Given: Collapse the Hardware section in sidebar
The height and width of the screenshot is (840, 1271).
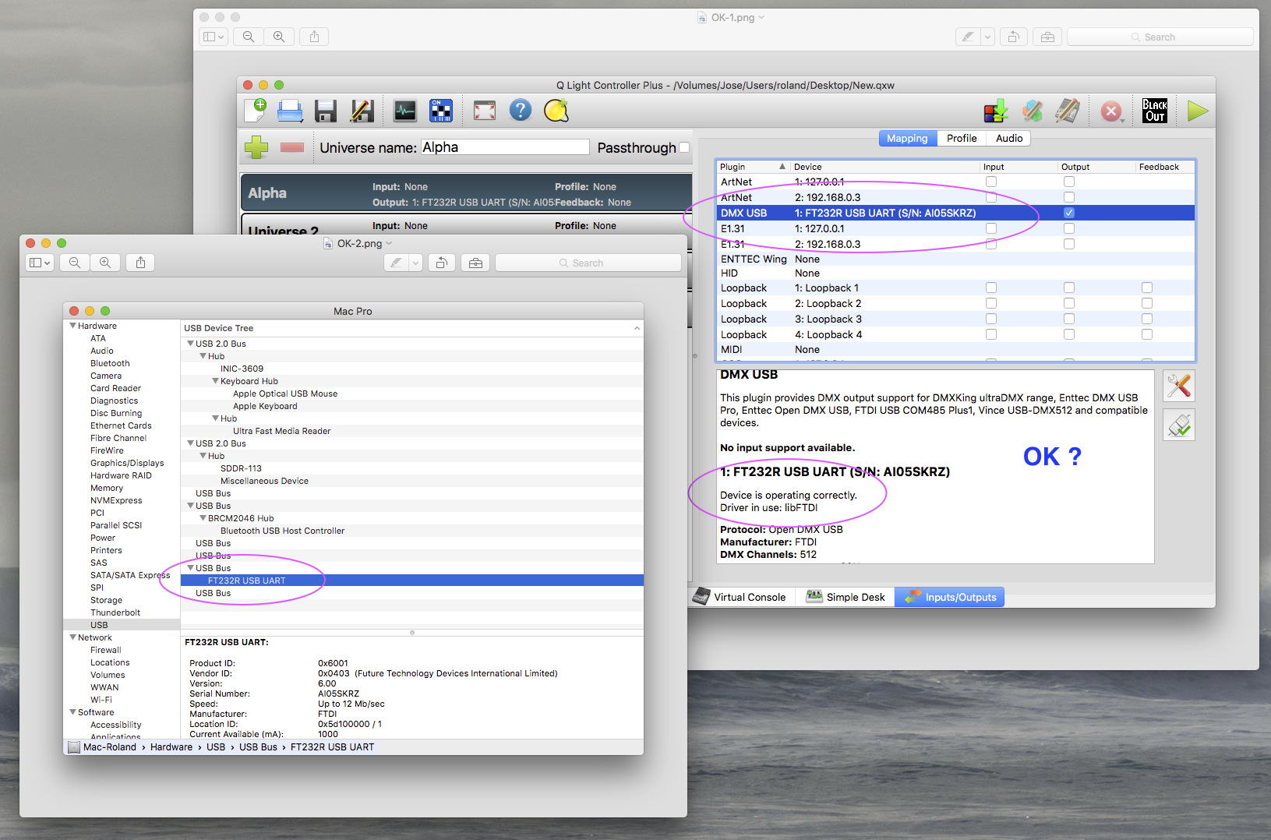Looking at the screenshot, I should click(73, 326).
